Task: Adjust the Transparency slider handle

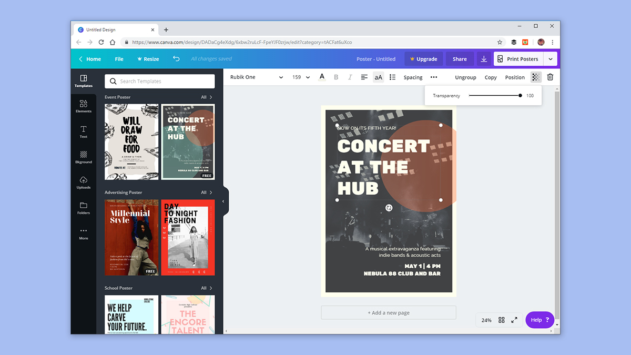Action: click(520, 96)
